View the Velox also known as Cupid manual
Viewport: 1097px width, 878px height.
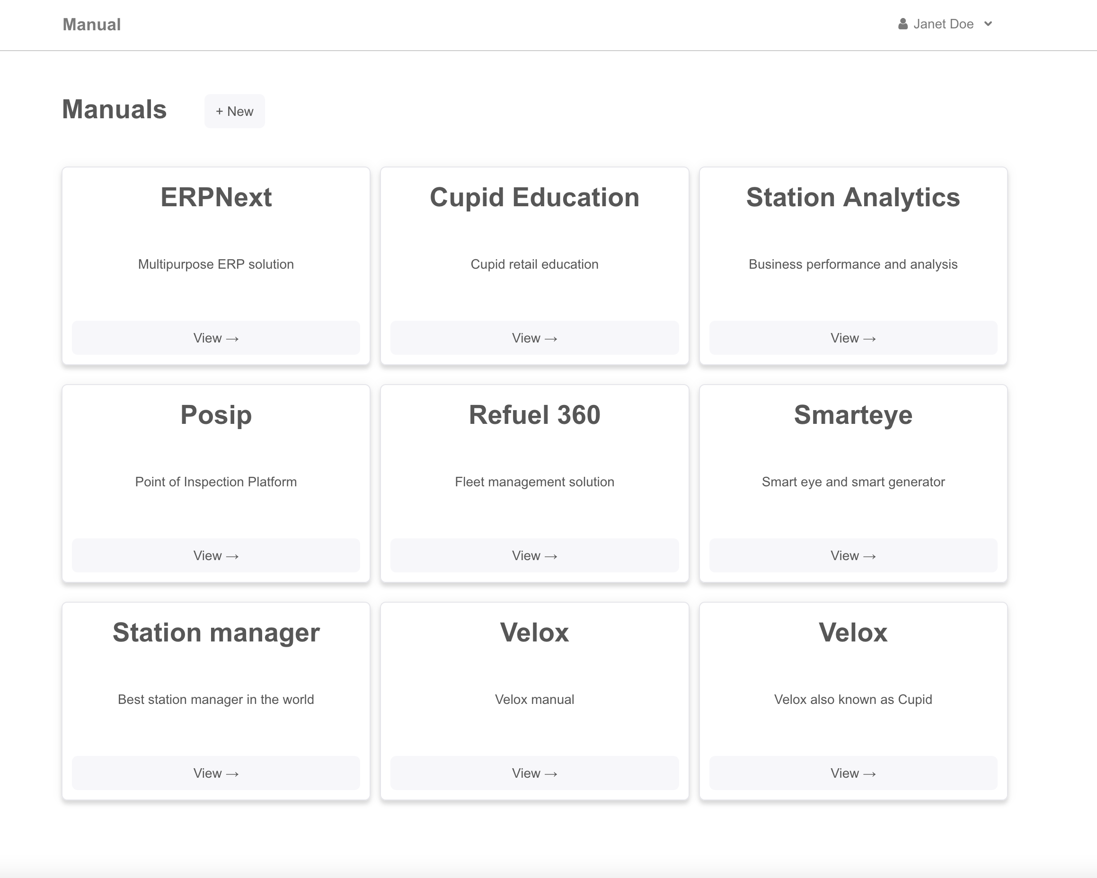click(853, 773)
